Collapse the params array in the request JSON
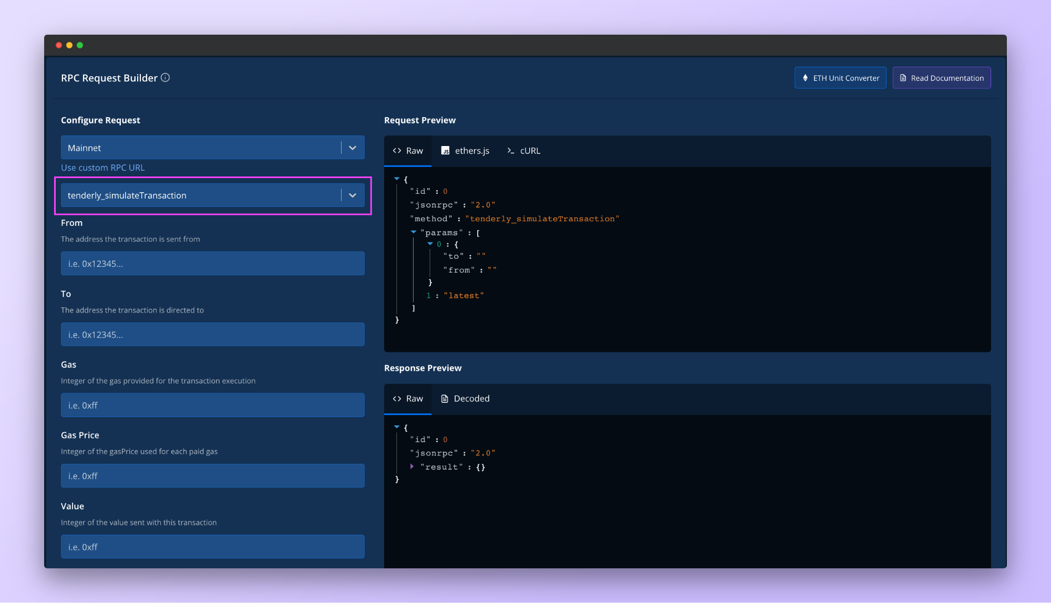The image size is (1051, 603). point(413,232)
